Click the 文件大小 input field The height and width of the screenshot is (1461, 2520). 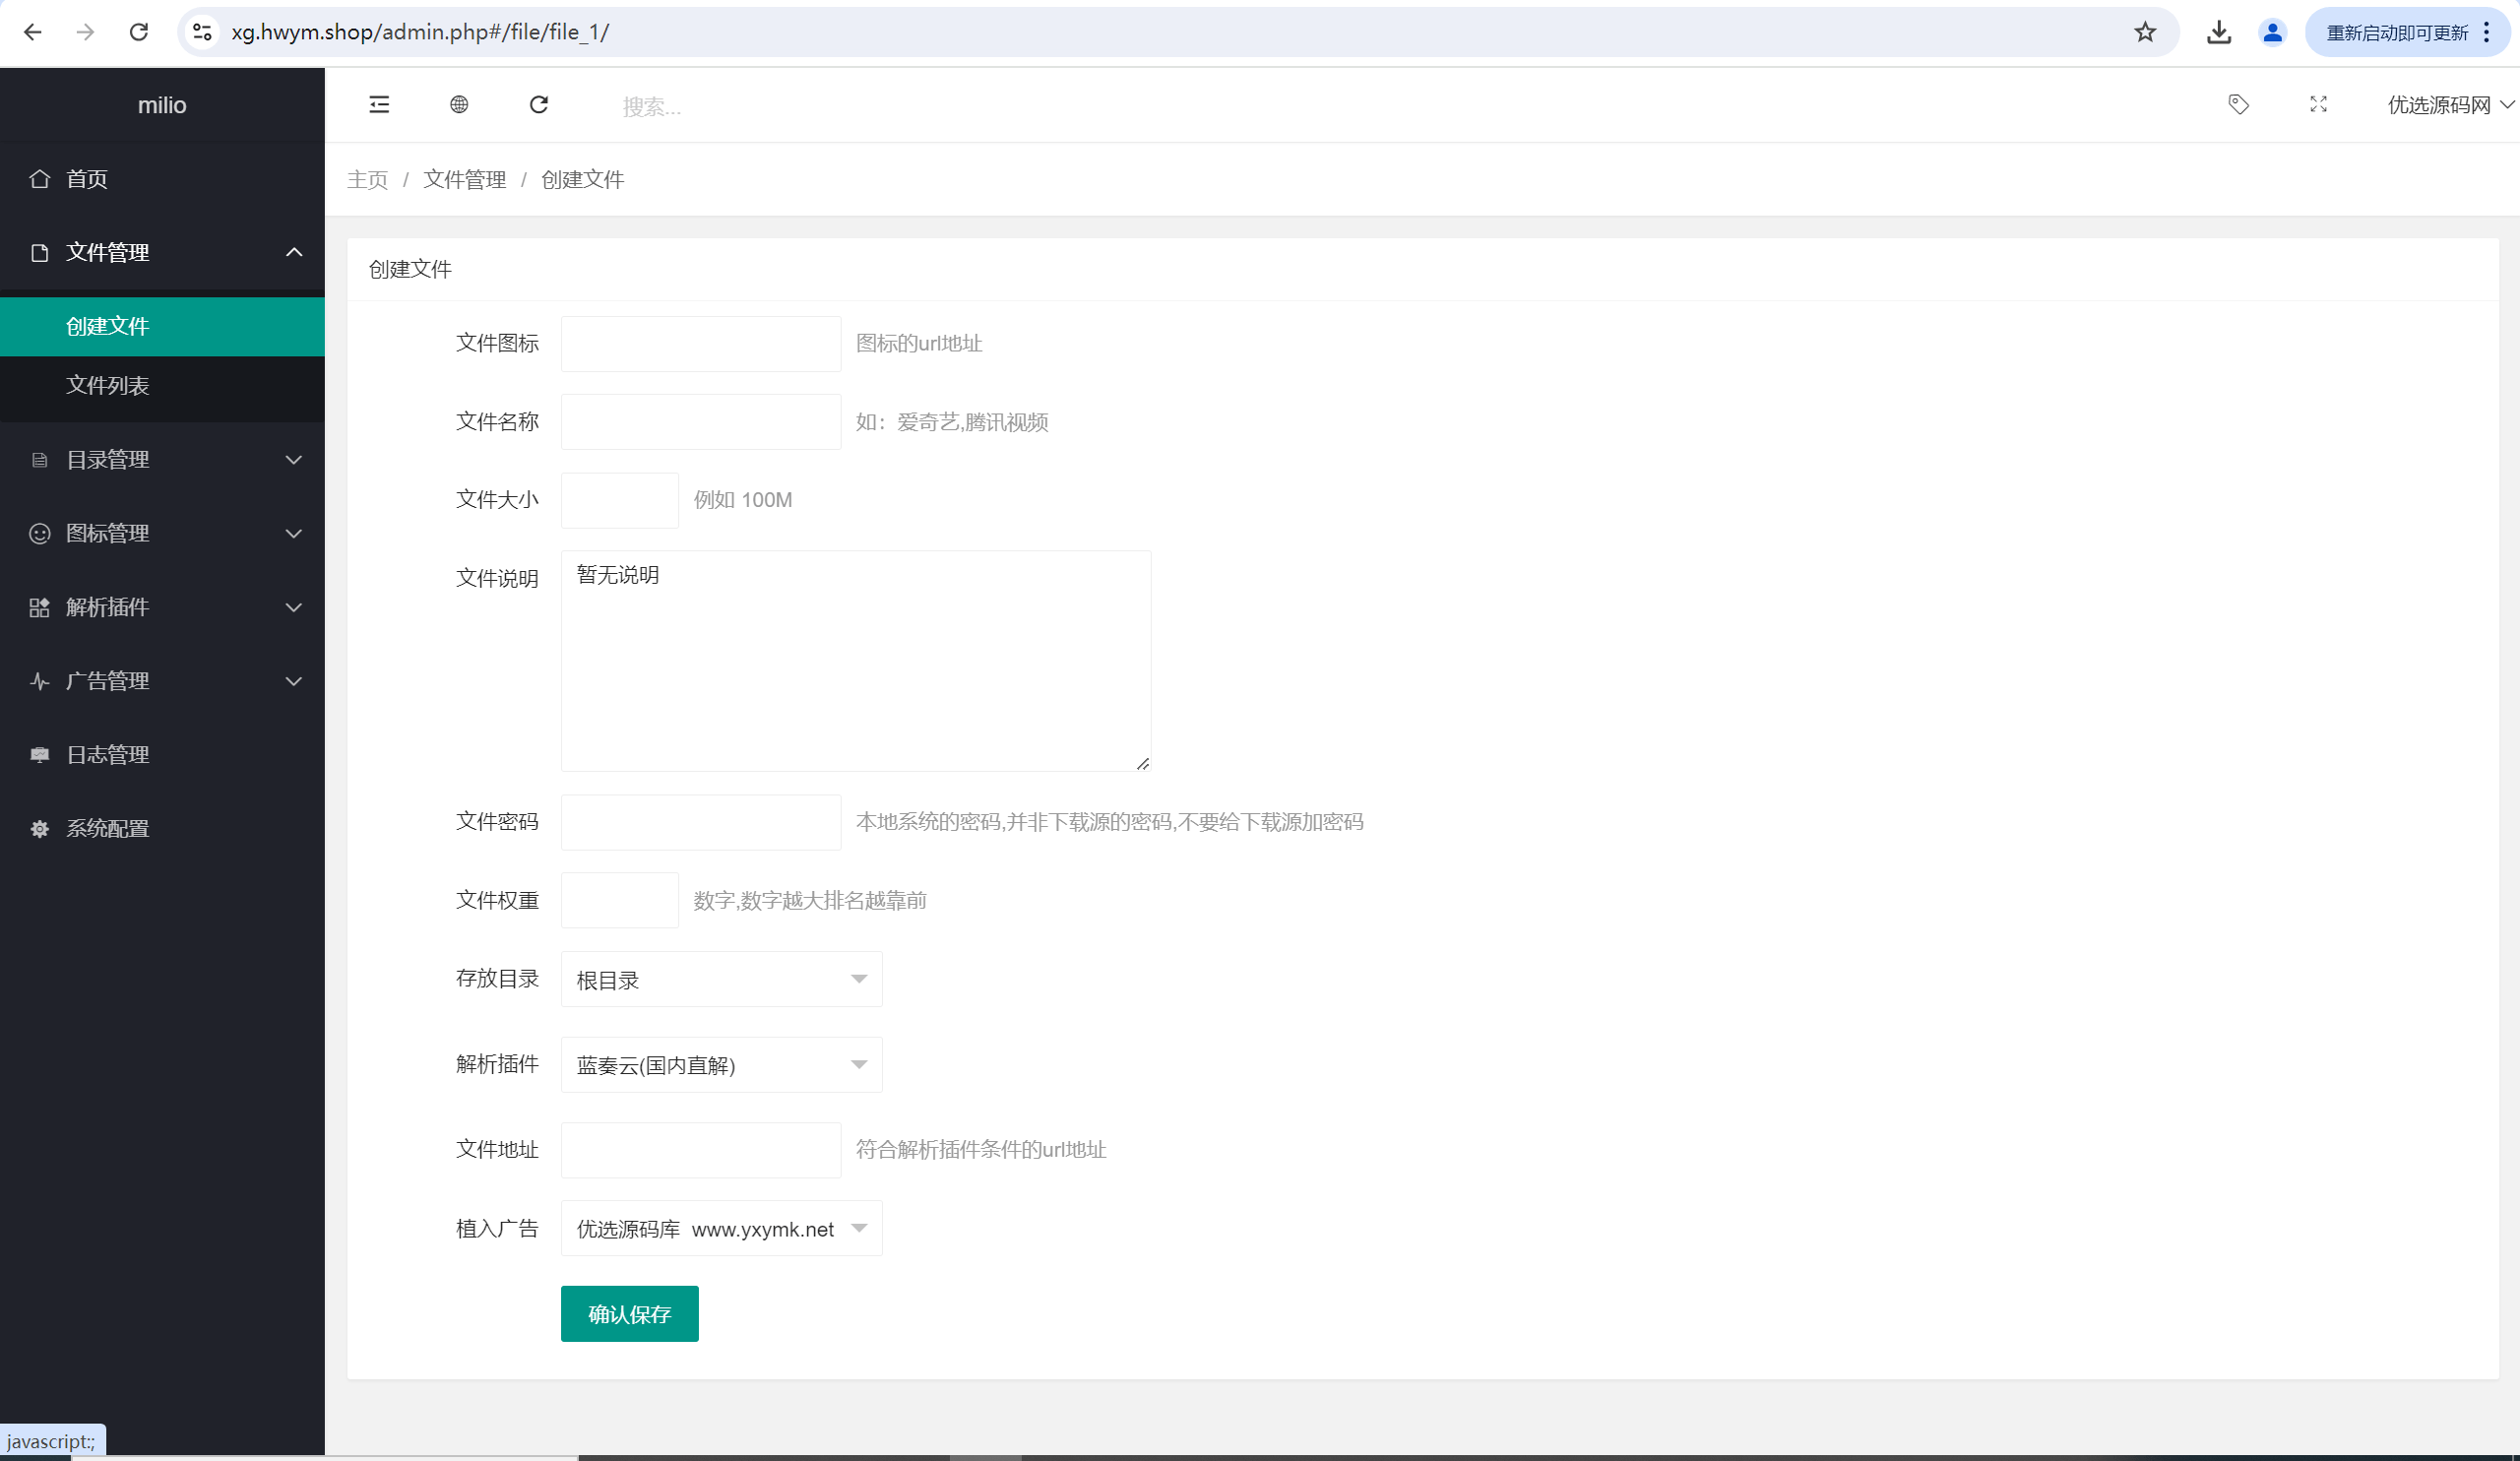coord(620,500)
